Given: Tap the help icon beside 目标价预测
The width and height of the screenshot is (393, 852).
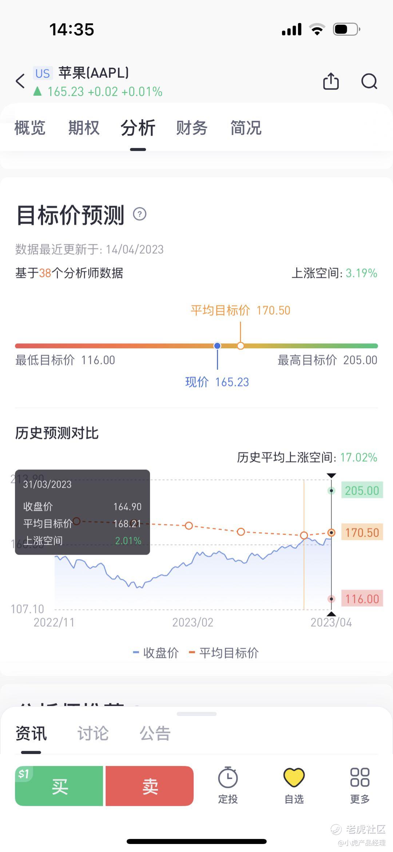Looking at the screenshot, I should click(x=140, y=214).
